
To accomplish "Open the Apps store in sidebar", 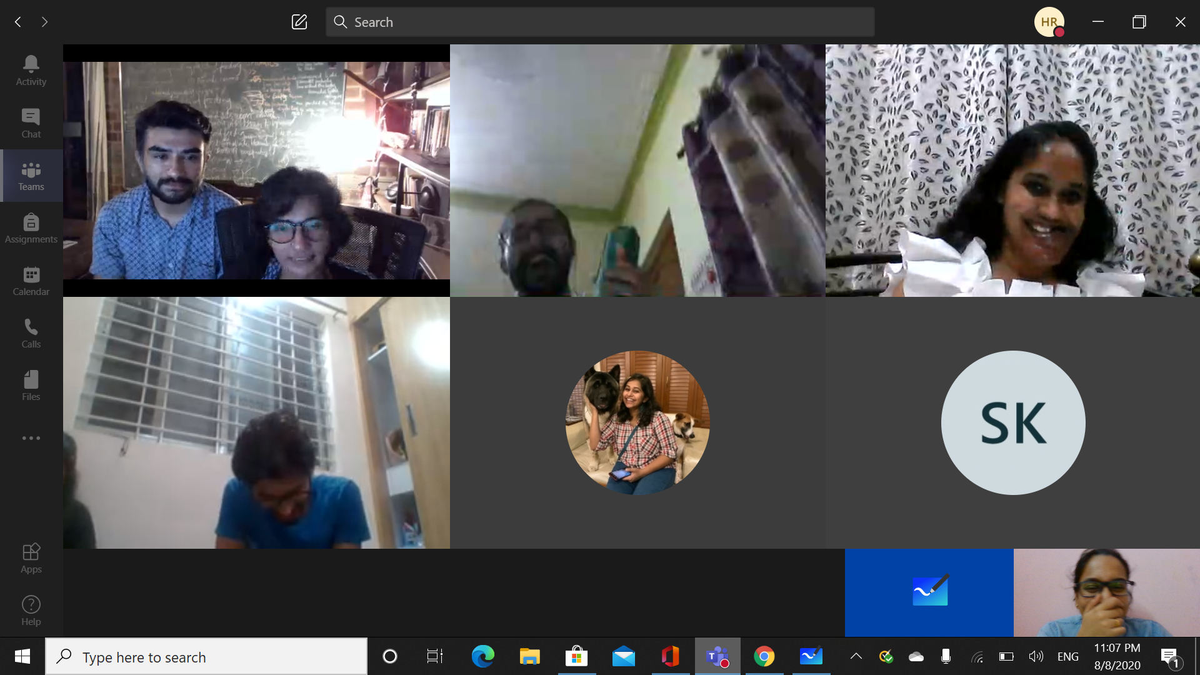I will click(31, 558).
